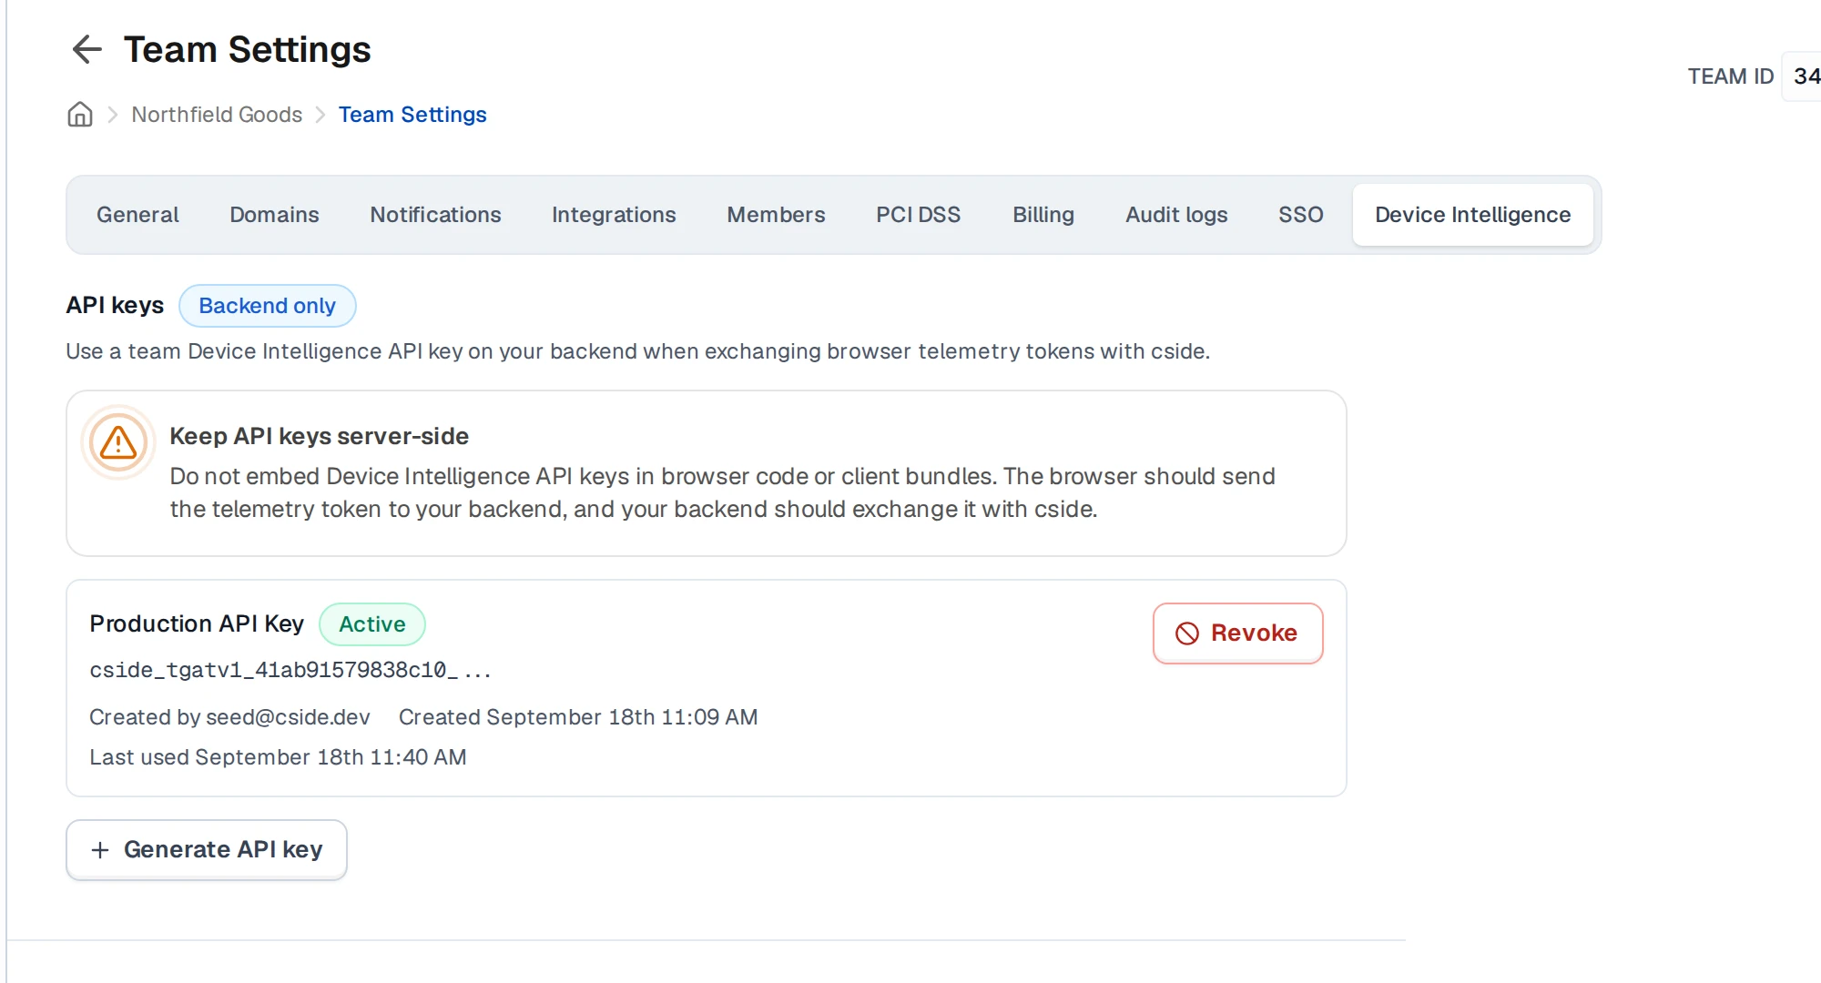This screenshot has width=1821, height=983.
Task: Open the home breadcrumb icon
Action: click(80, 115)
